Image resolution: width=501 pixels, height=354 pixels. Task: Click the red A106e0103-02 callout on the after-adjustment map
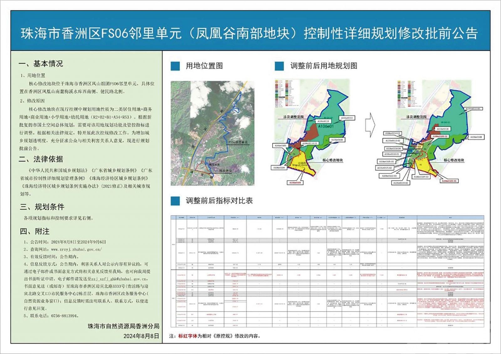click(440, 136)
